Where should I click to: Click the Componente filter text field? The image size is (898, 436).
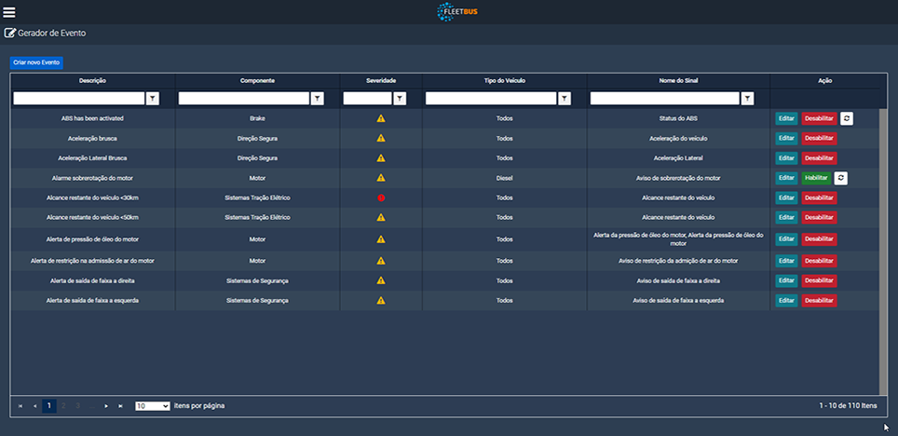click(243, 98)
